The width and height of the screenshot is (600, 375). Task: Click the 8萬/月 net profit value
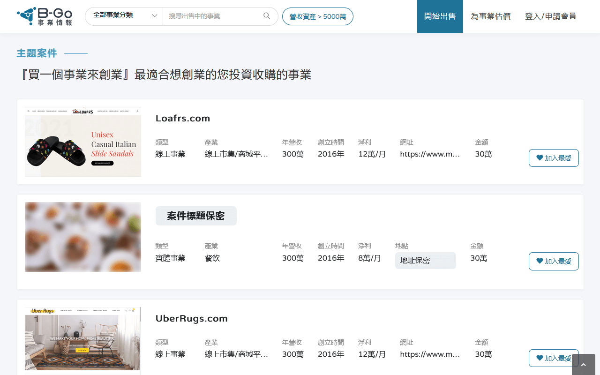pyautogui.click(x=370, y=258)
